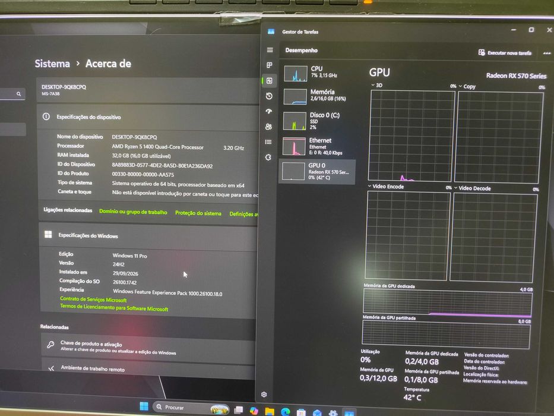The image size is (554, 416).
Task: Click the more options ellipsis in Task Manager
Action: (x=547, y=53)
